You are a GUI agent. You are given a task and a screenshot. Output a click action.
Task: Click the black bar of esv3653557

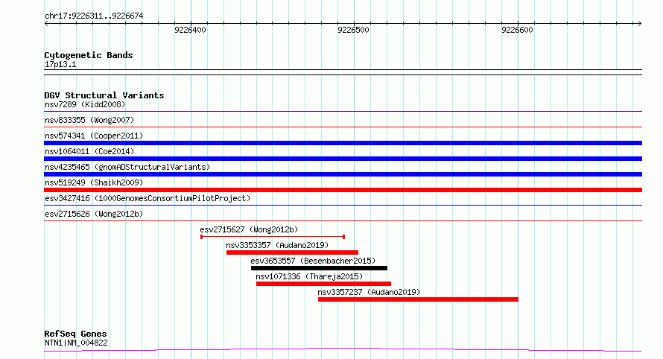[319, 268]
